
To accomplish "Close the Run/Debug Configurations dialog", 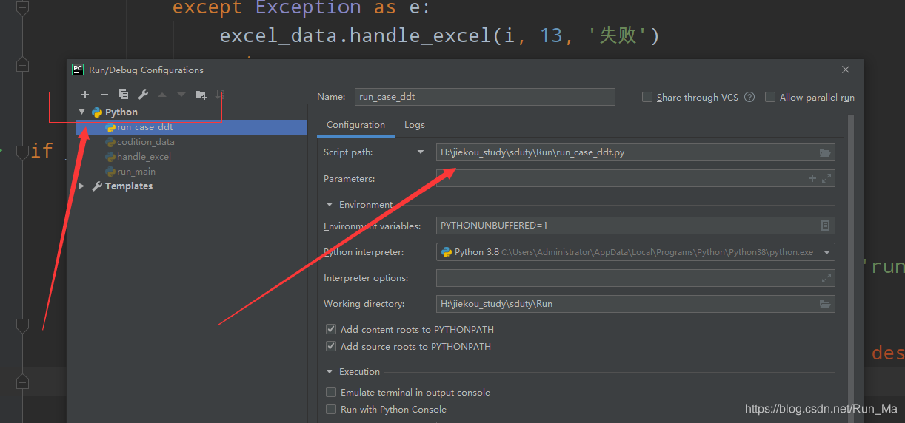I will [x=846, y=70].
